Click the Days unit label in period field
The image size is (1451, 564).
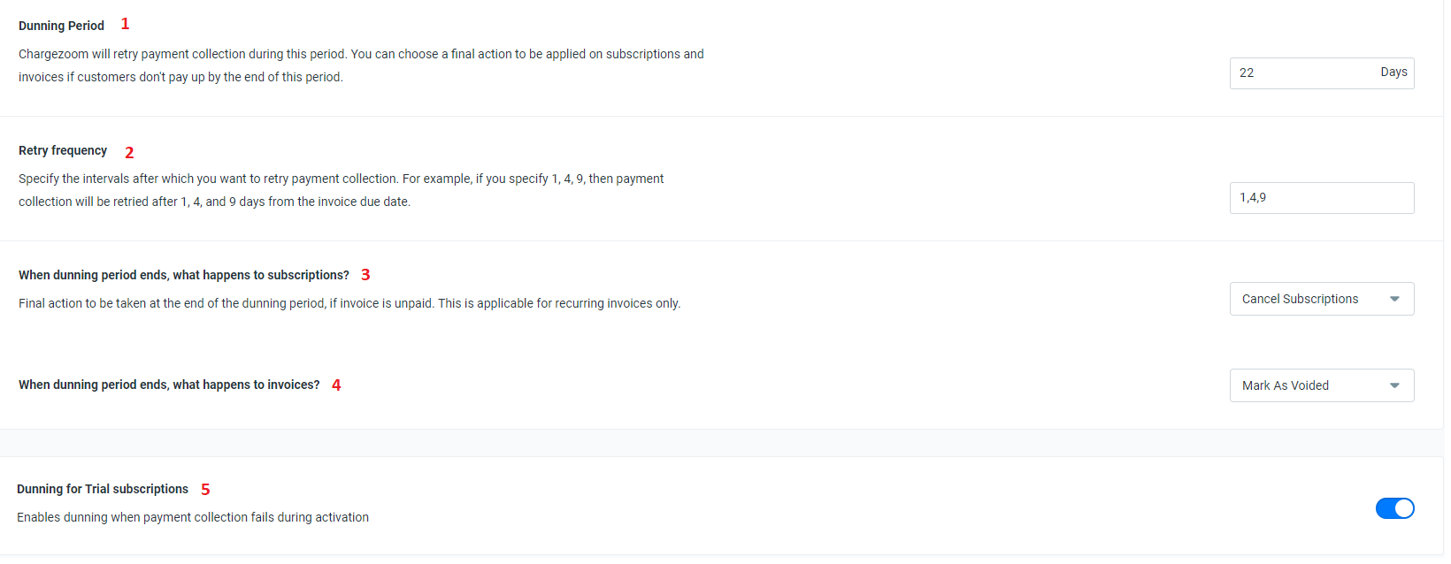coord(1393,72)
